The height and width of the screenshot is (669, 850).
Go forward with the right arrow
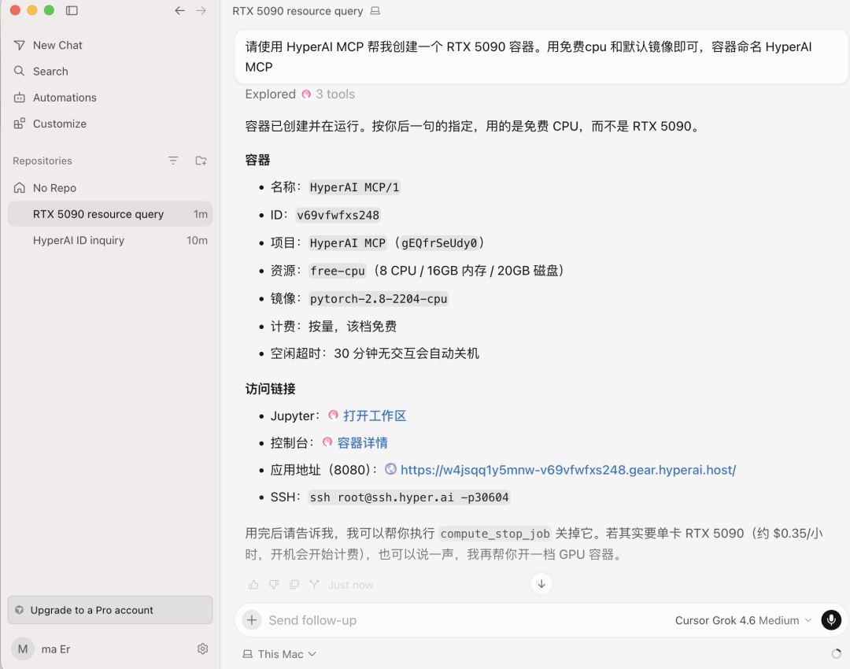201,10
